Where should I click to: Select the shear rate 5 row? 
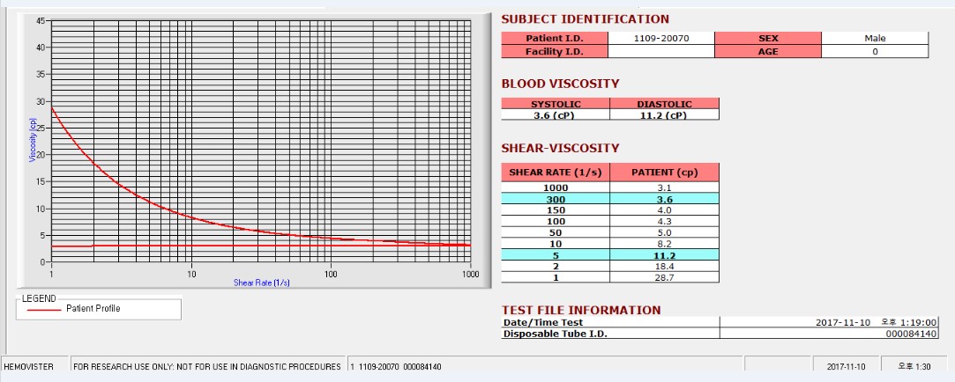coord(610,255)
